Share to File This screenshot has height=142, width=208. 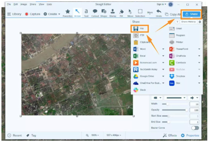tap(139, 29)
